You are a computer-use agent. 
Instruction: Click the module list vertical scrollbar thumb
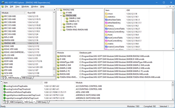(x=54, y=69)
